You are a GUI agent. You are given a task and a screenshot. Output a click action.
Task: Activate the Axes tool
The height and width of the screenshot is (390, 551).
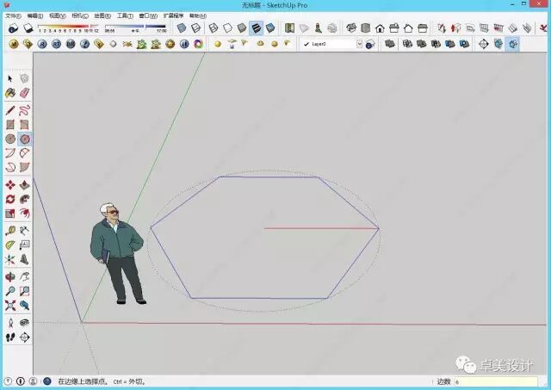(x=10, y=260)
